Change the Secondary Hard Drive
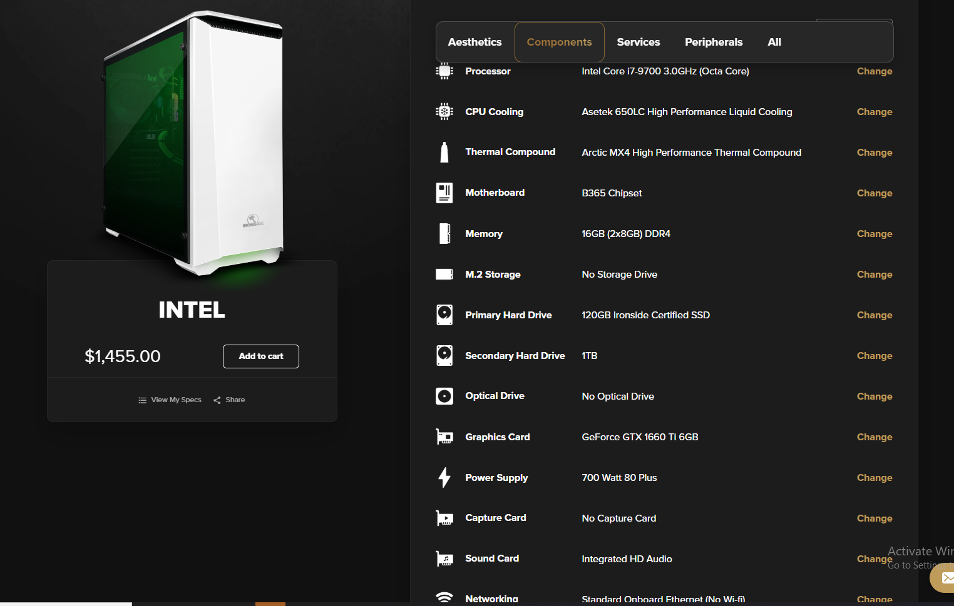The height and width of the screenshot is (606, 954). point(874,356)
